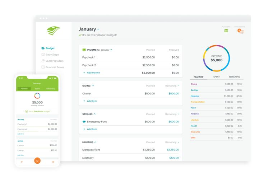
Task: Click the Financial Peace play icon
Action: (x=43, y=67)
